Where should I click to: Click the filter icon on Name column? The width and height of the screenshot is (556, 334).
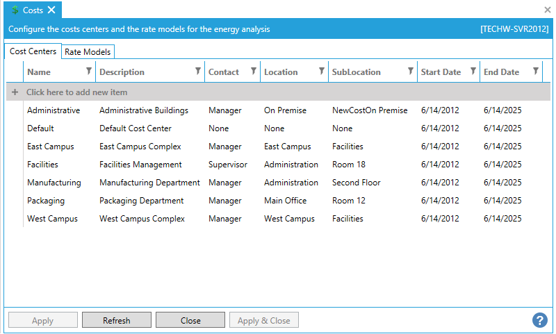coord(88,71)
